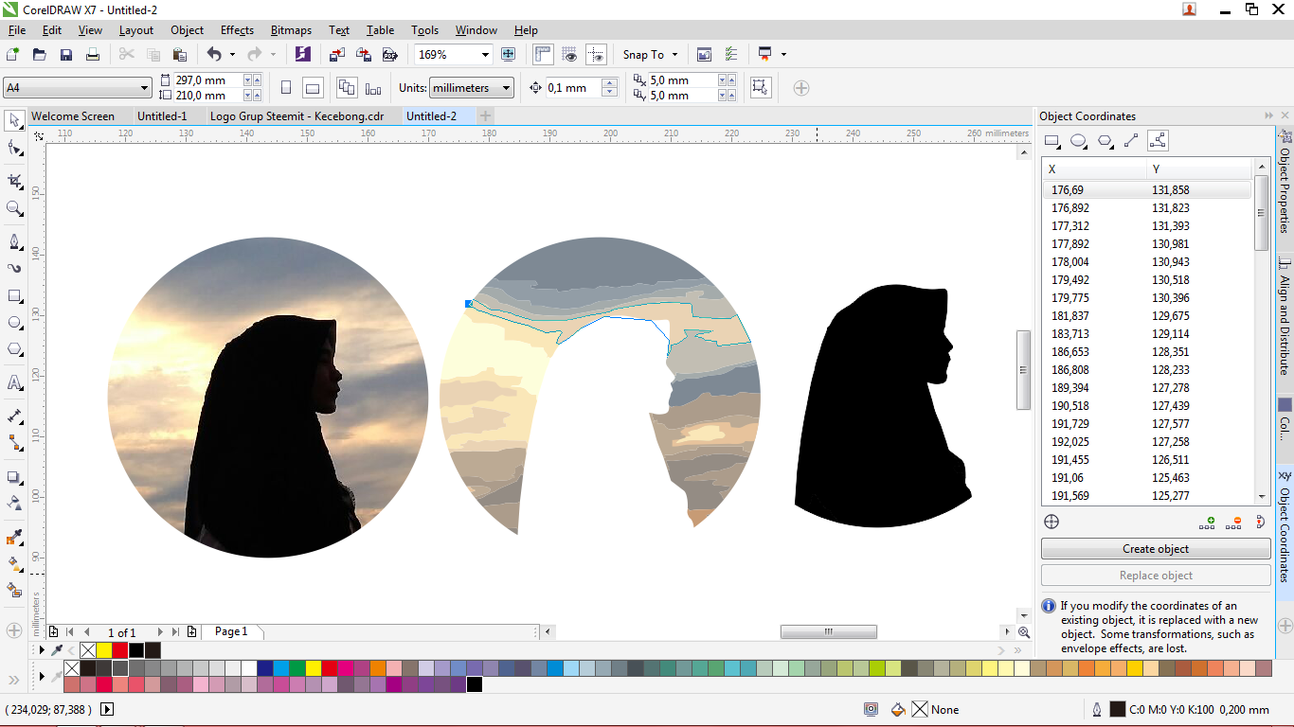
Task: Switch to Logo Grup Steemit tab
Action: pyautogui.click(x=297, y=116)
